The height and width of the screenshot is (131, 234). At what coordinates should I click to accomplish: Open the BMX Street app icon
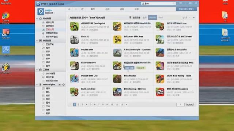(x=160, y=40)
